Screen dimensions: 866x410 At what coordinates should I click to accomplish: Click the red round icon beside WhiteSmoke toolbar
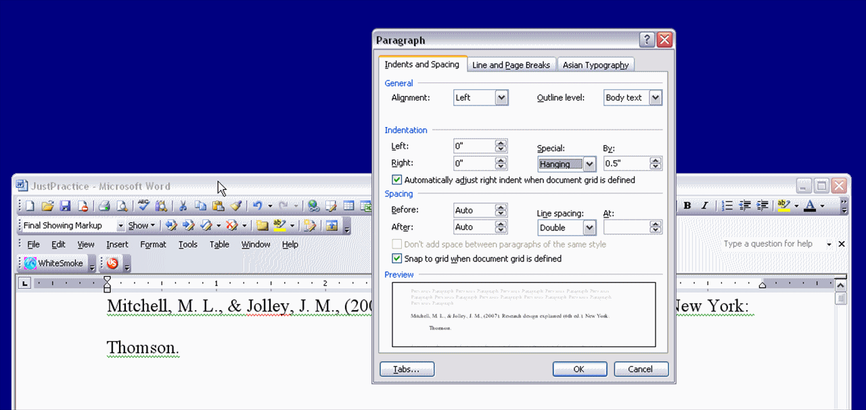pyautogui.click(x=112, y=263)
